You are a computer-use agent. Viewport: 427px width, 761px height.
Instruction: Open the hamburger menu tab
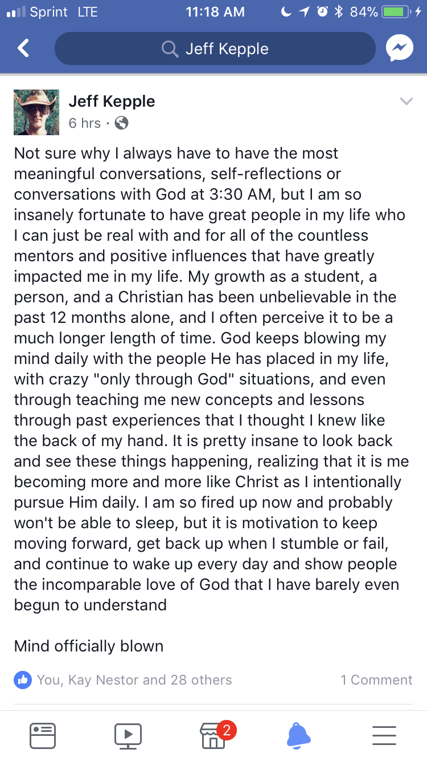[x=384, y=735]
